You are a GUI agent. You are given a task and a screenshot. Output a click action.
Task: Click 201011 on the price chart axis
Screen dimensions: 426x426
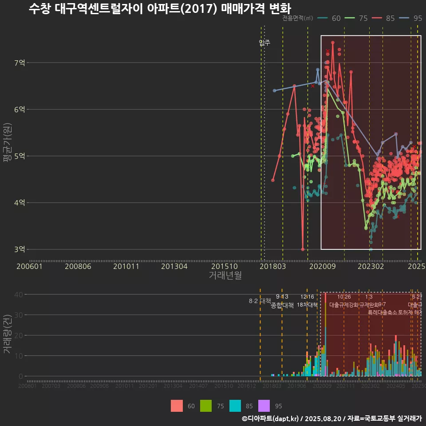[x=126, y=266]
